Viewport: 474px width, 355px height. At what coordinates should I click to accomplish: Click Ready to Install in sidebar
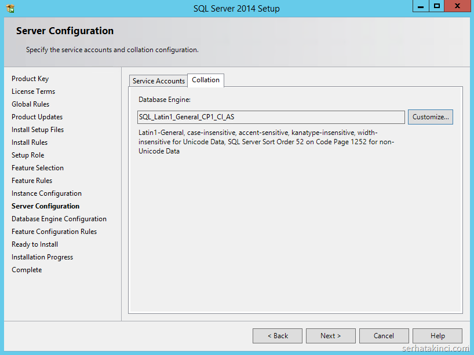tap(35, 244)
